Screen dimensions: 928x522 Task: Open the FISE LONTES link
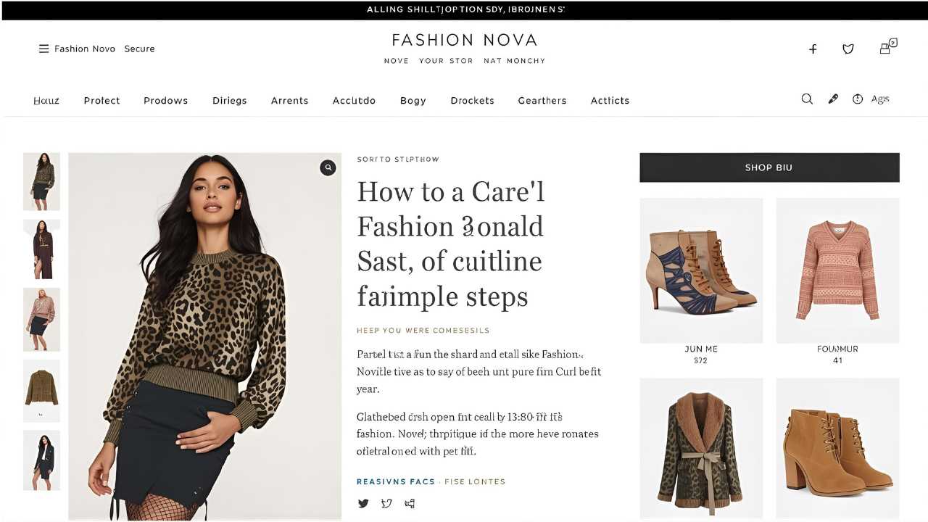tap(476, 481)
